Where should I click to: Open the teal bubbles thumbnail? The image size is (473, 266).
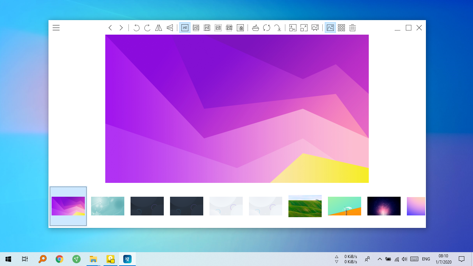tap(108, 206)
